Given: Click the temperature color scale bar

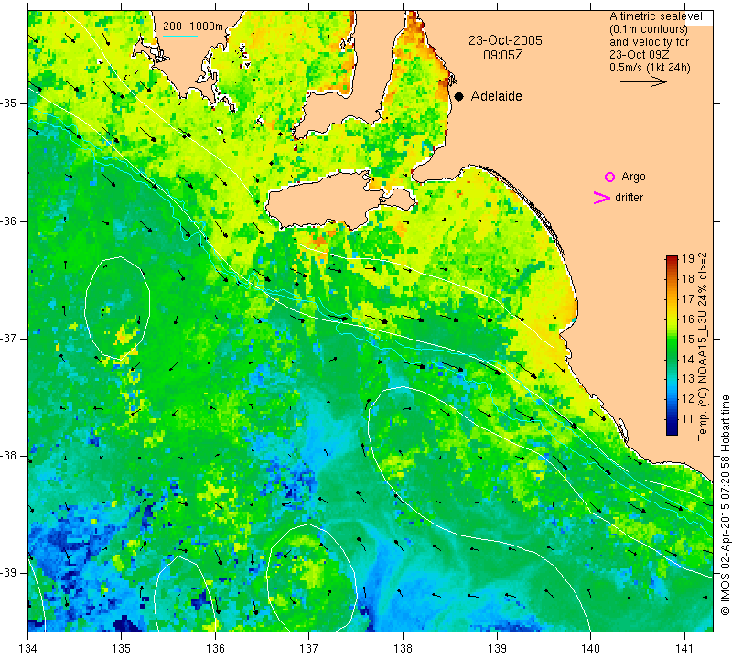Looking at the screenshot, I should pos(672,345).
